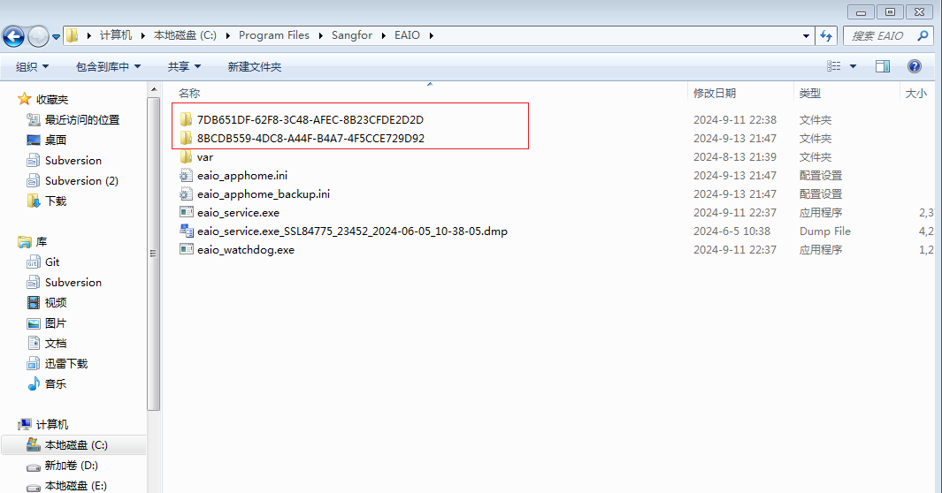Screen dimensions: 942x493
Task: Sort files by the 修改日期 column header
Action: pos(715,93)
